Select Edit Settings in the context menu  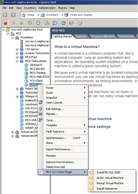(x=66, y=109)
